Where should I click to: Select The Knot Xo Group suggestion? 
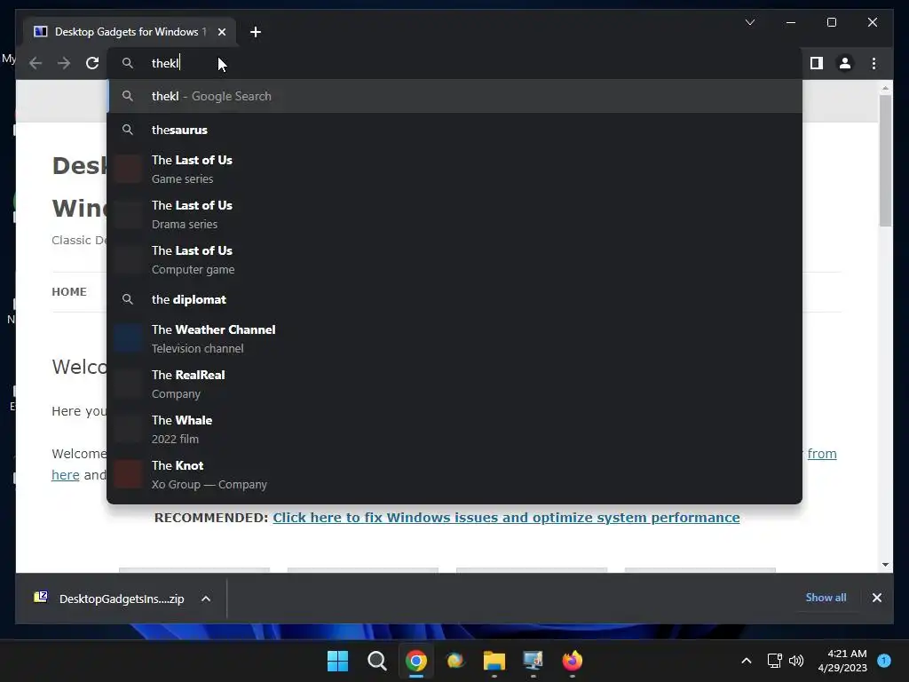(454, 474)
